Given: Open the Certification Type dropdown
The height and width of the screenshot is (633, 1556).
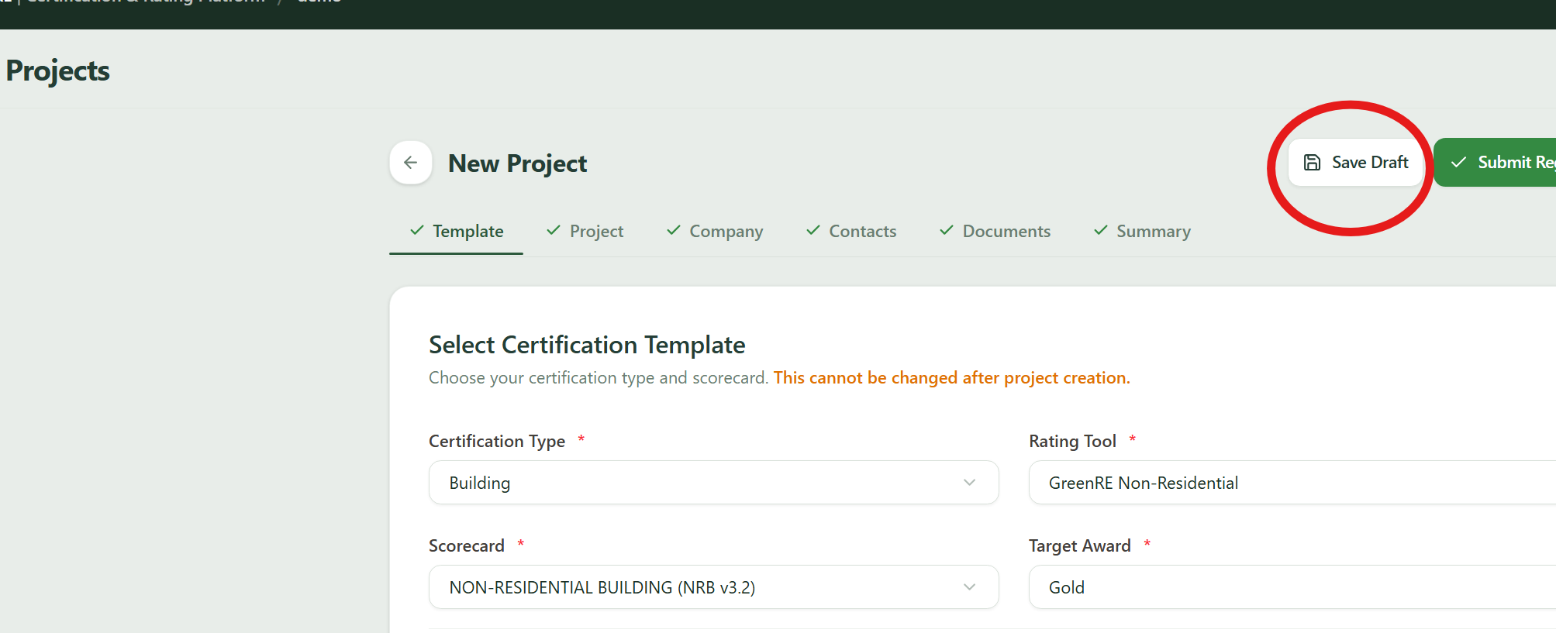Looking at the screenshot, I should pos(713,483).
